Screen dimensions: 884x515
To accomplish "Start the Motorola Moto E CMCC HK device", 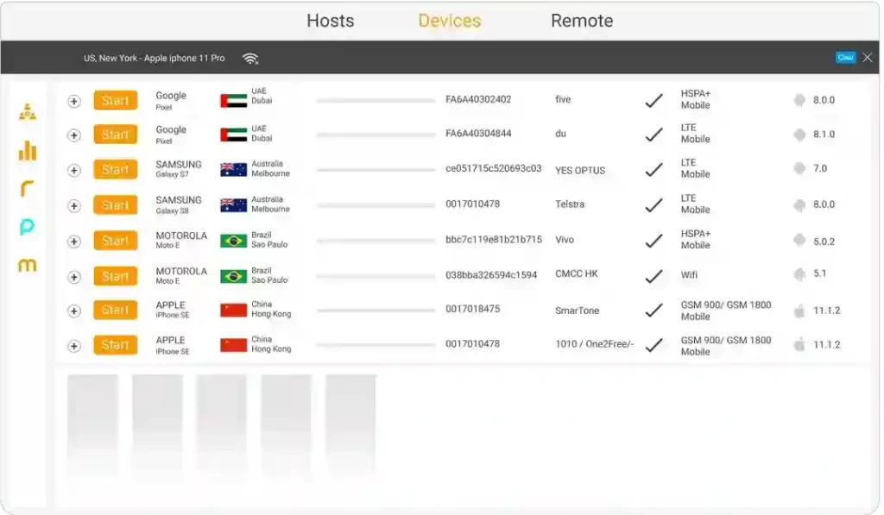I will [x=115, y=276].
